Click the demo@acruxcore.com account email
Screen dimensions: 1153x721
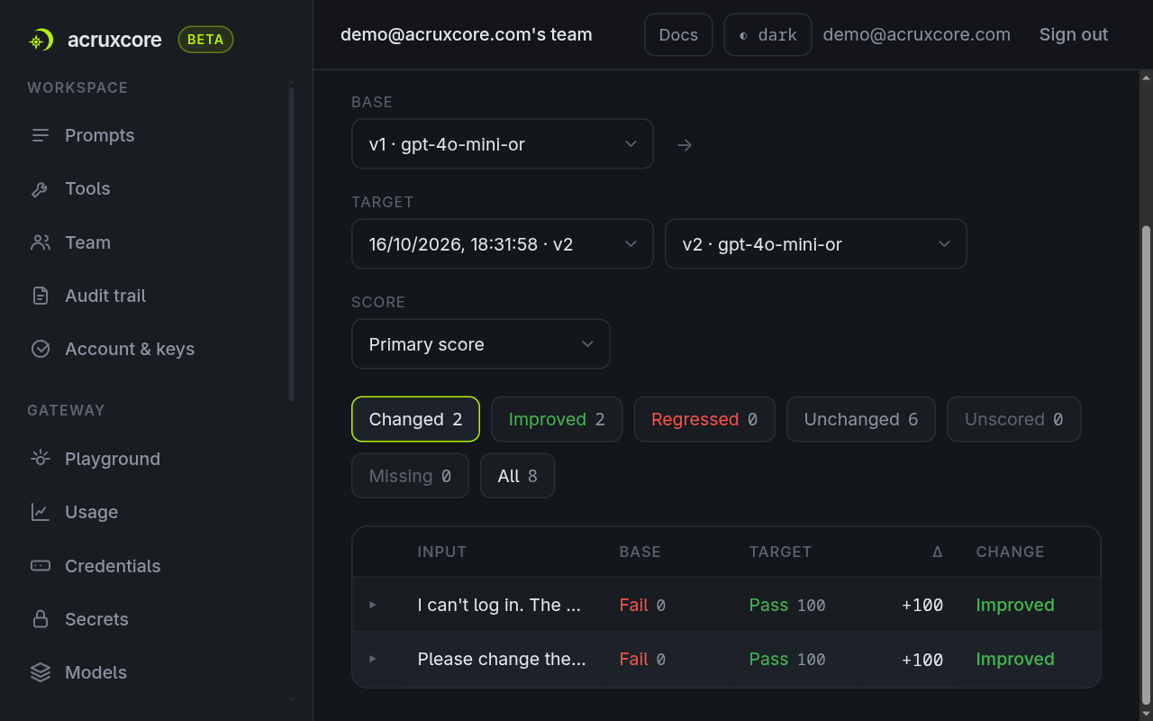coord(916,35)
